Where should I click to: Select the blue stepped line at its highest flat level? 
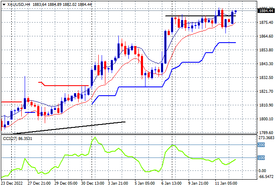click(x=227, y=43)
